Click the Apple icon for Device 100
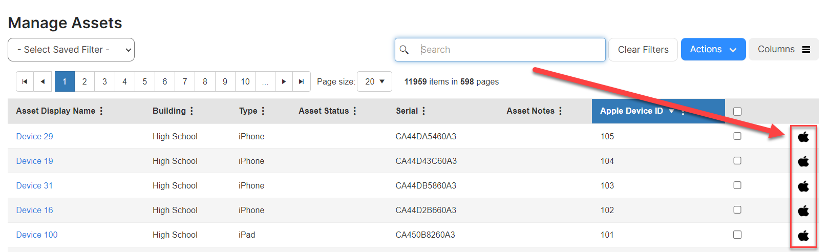Screen dimensions: 830x252 coord(803,235)
